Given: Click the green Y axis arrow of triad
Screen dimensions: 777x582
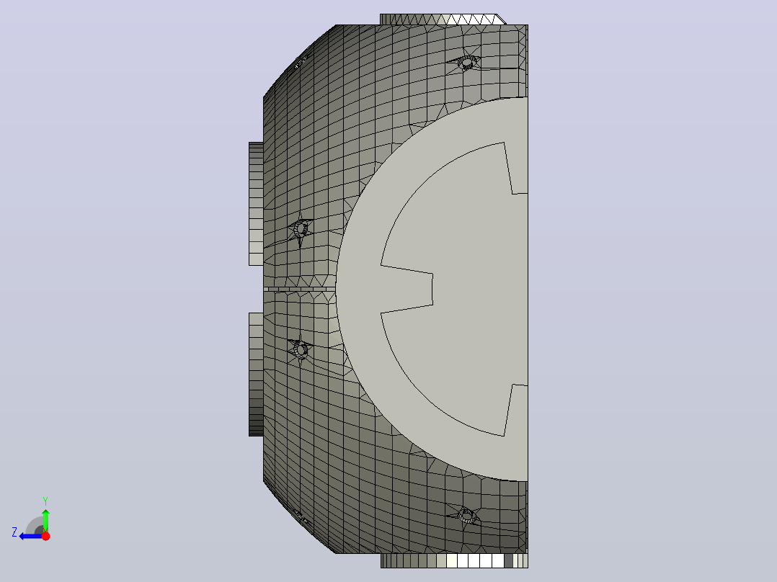Looking at the screenshot, I should point(45,520).
